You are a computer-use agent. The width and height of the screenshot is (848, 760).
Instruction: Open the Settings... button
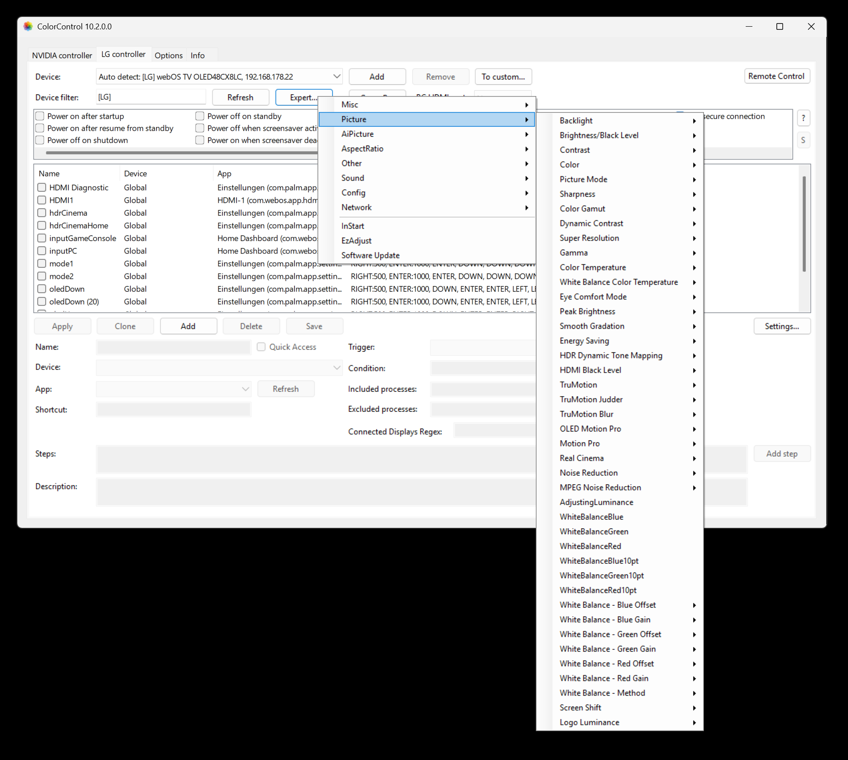tap(782, 326)
